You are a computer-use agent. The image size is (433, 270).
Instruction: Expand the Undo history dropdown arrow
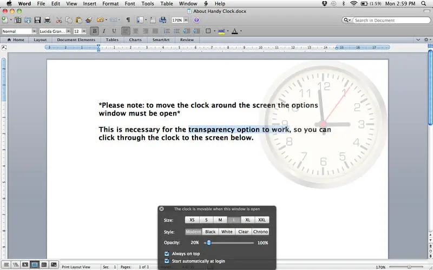point(106,20)
